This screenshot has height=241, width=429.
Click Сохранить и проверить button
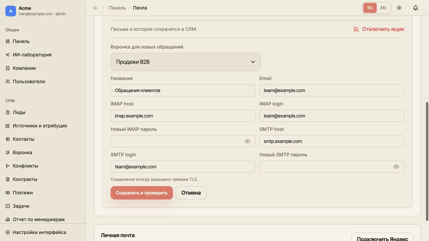click(x=142, y=193)
